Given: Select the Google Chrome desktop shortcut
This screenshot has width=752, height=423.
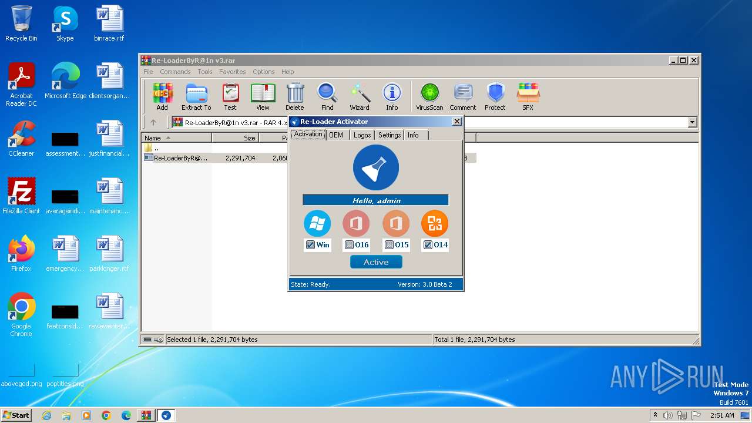Looking at the screenshot, I should 21,315.
